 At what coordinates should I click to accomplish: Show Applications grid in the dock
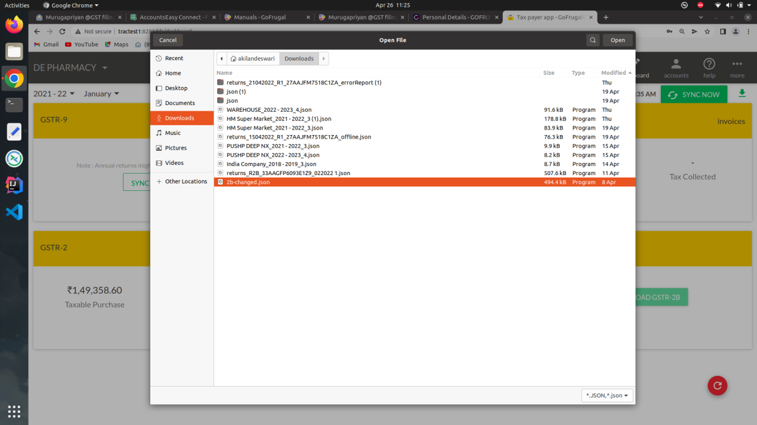point(14,410)
